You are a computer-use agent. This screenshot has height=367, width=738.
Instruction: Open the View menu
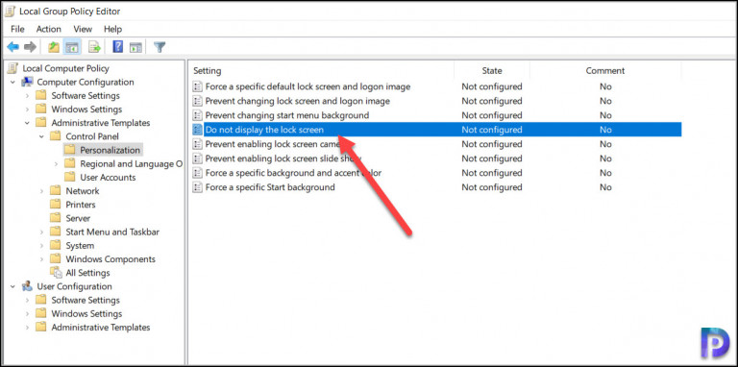(83, 29)
